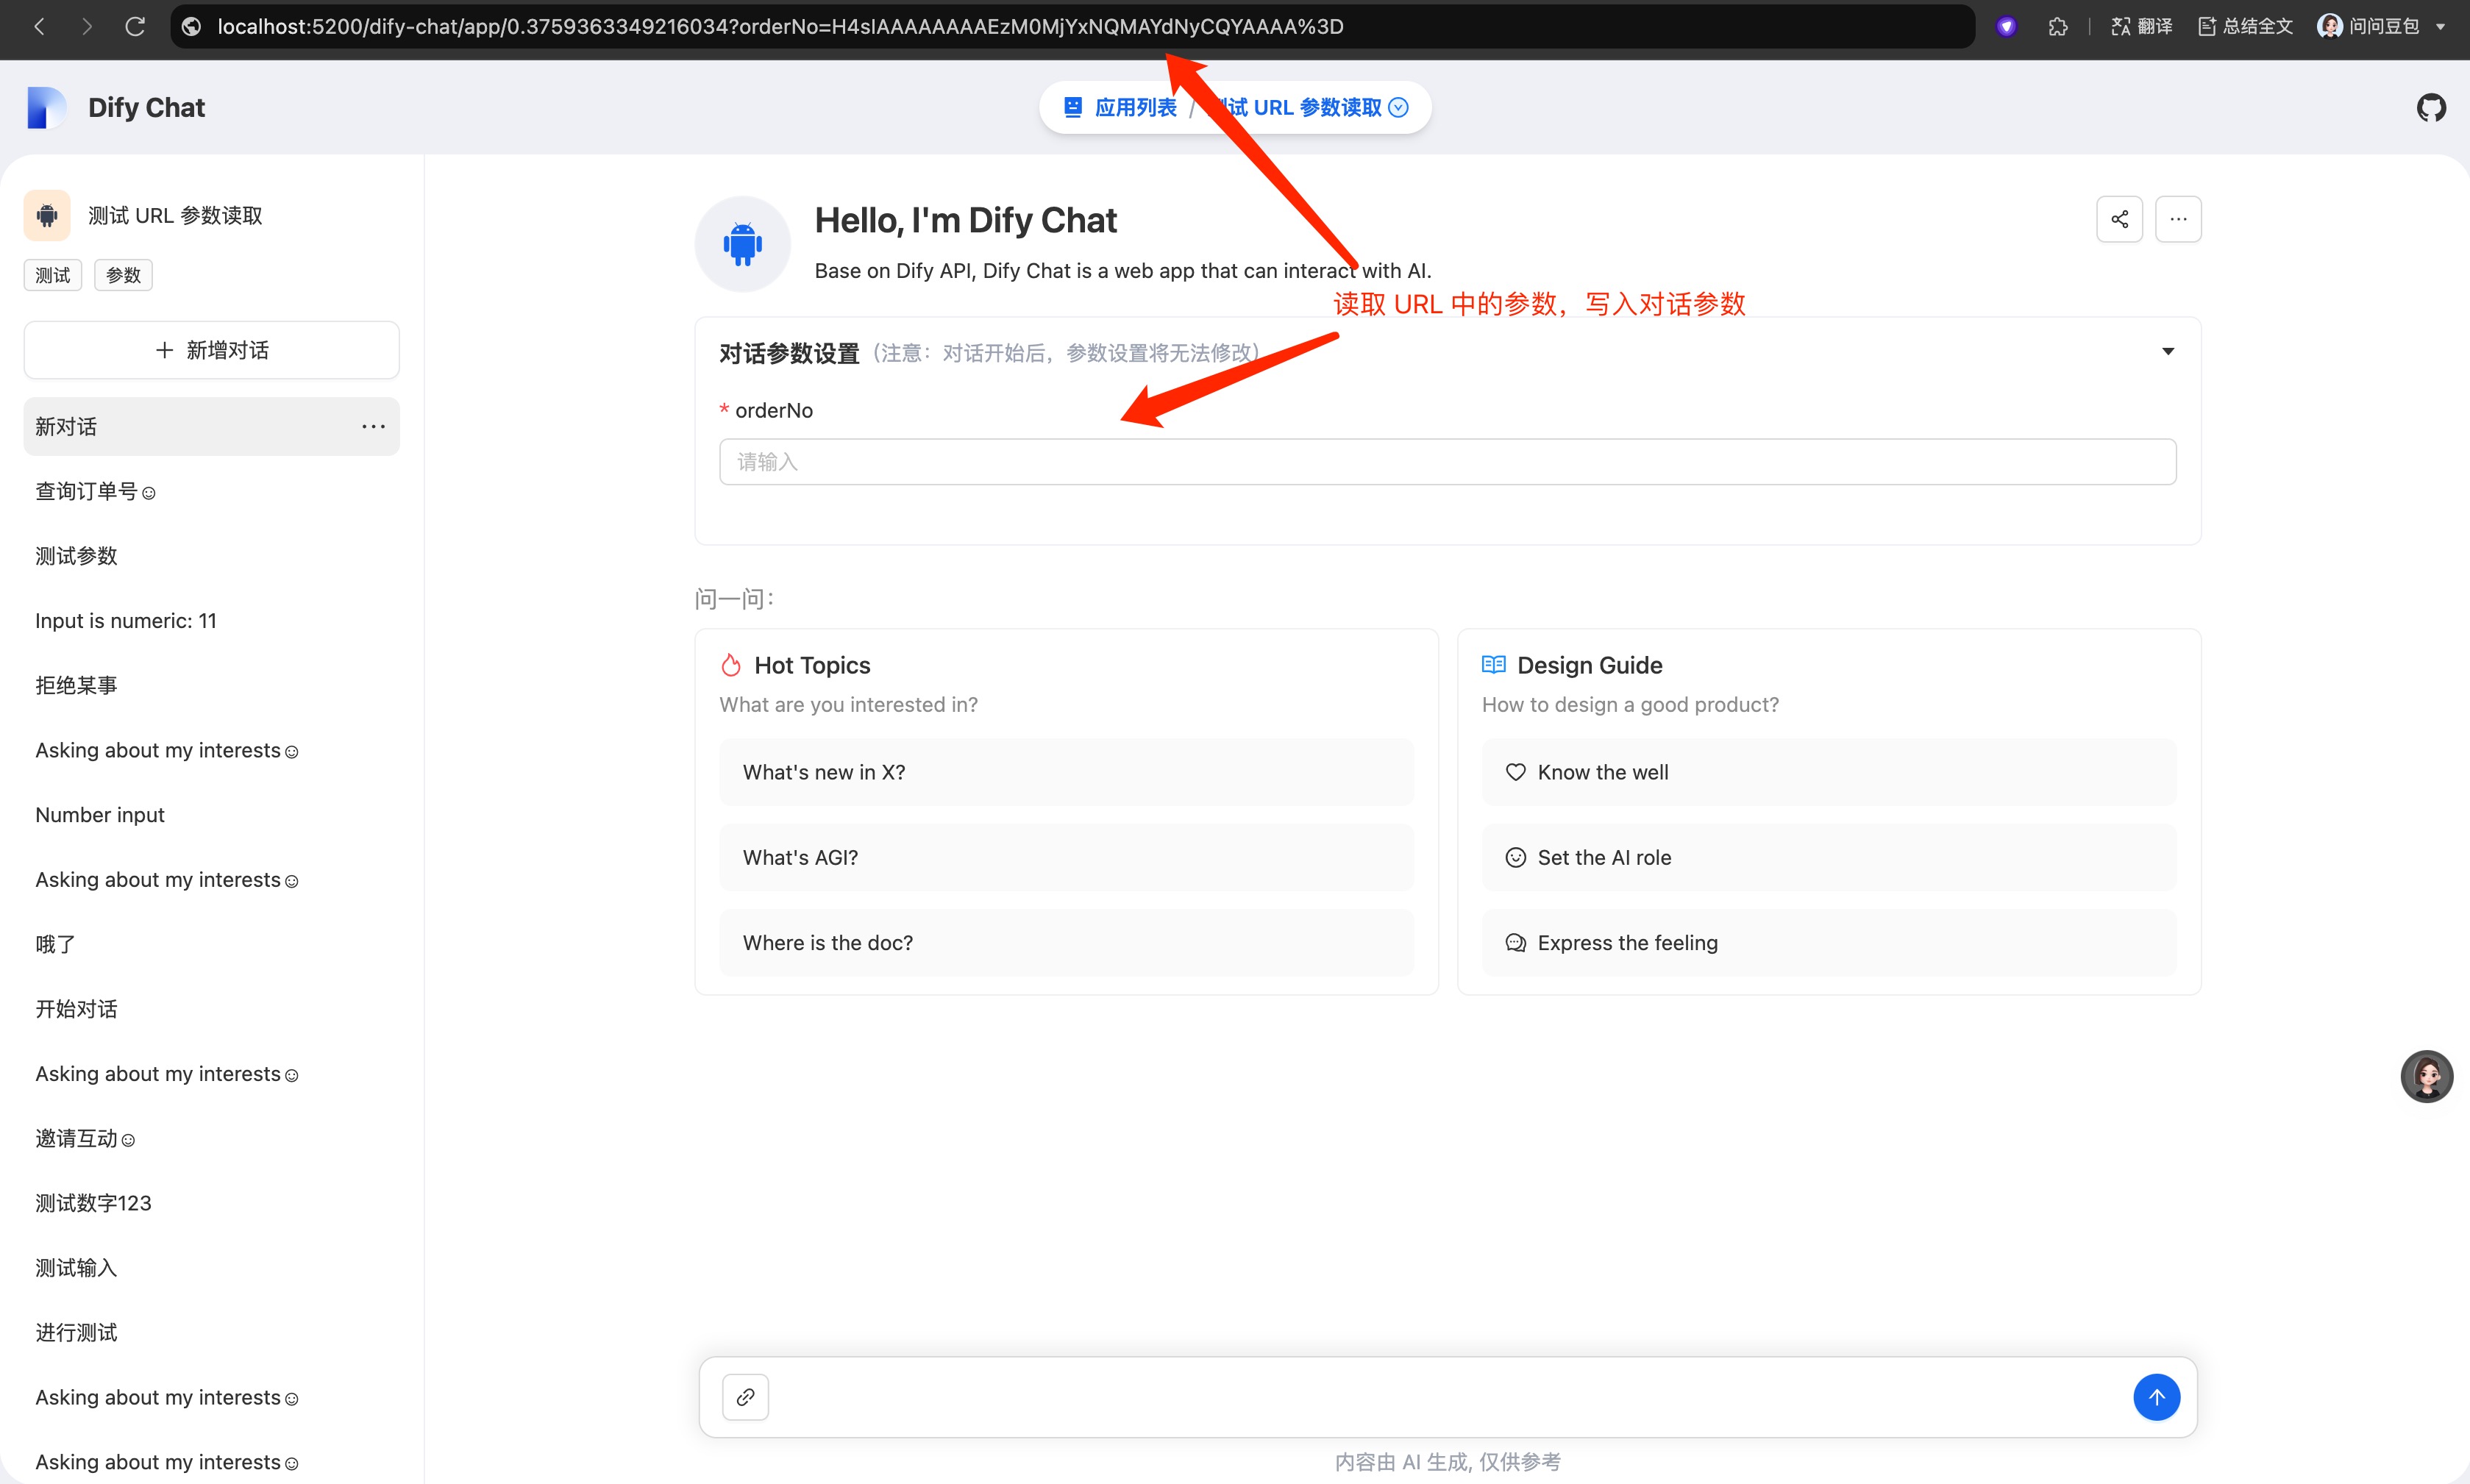Image resolution: width=2470 pixels, height=1484 pixels.
Task: Click the send message arrow button
Action: coord(2157,1397)
